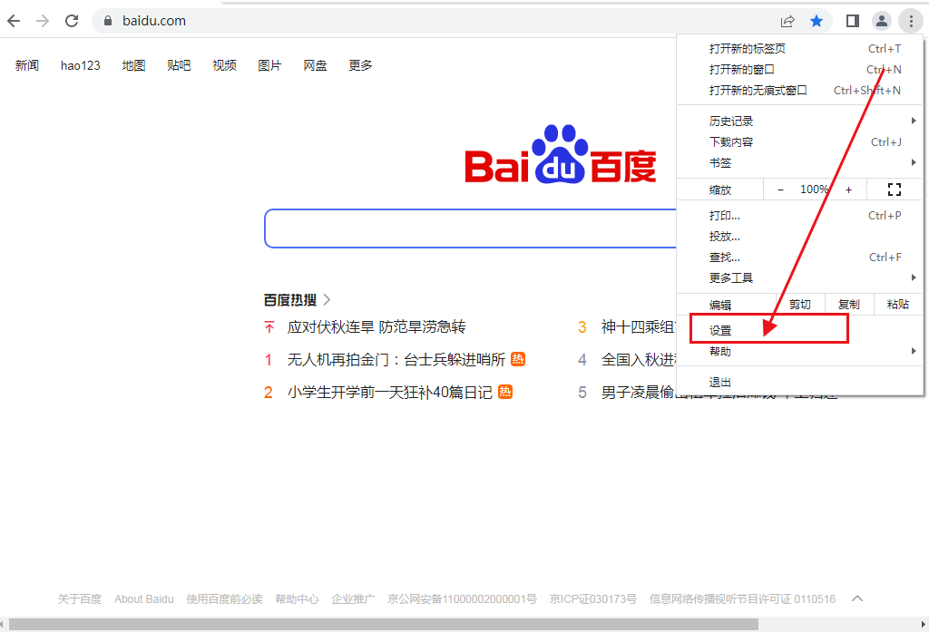
Task: Select 打印... menu item
Action: click(x=800, y=216)
